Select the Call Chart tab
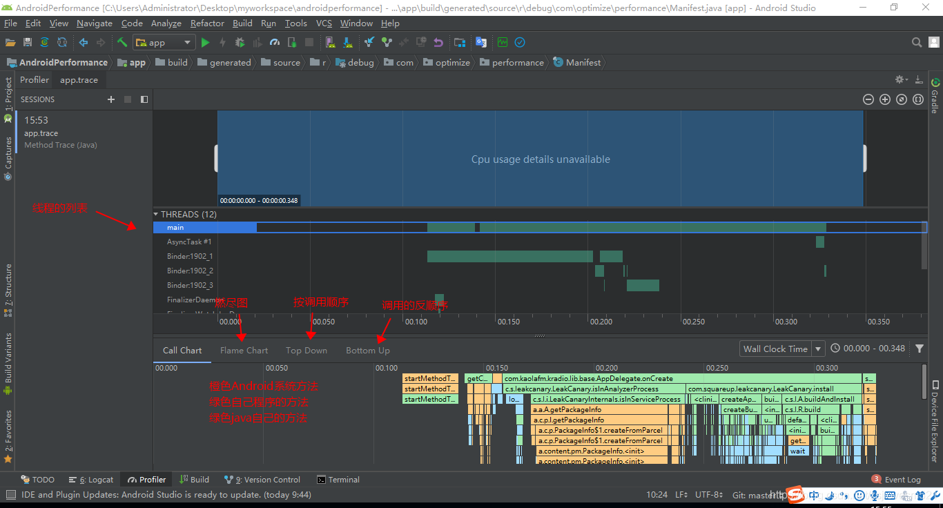Image resolution: width=943 pixels, height=508 pixels. [182, 350]
